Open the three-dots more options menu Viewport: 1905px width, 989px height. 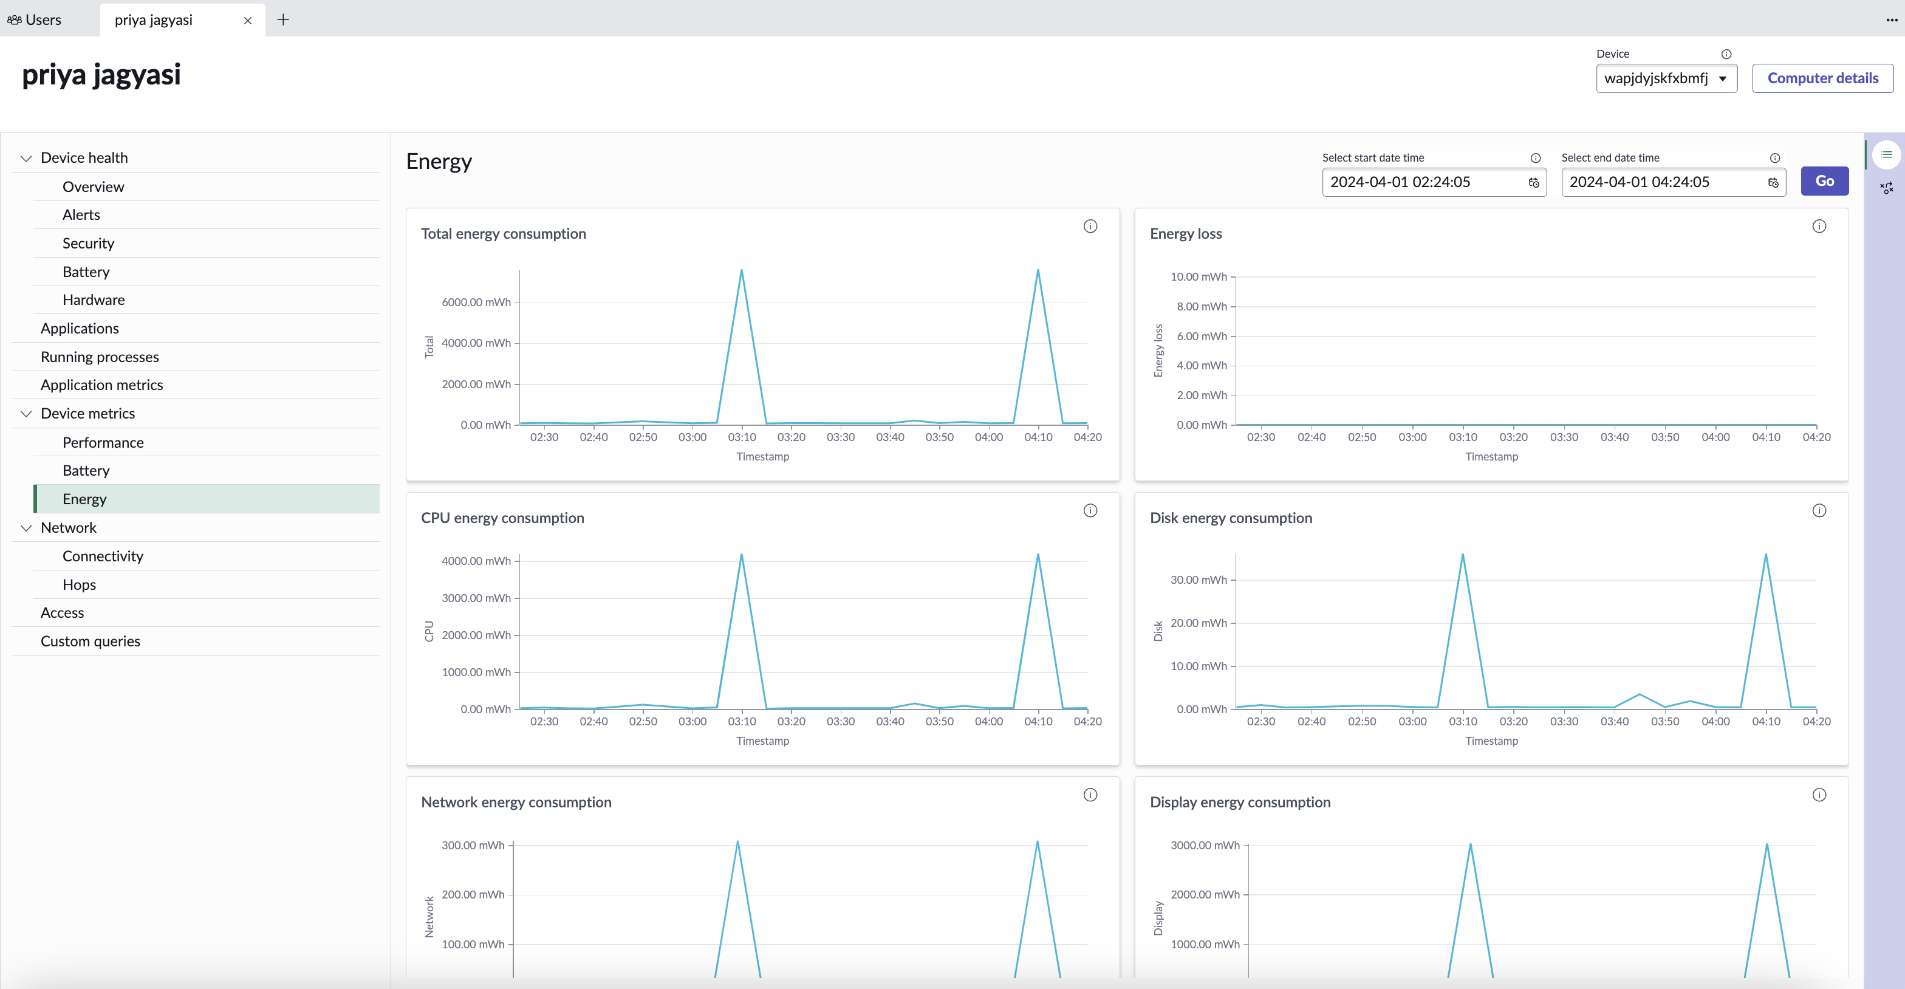[x=1892, y=20]
